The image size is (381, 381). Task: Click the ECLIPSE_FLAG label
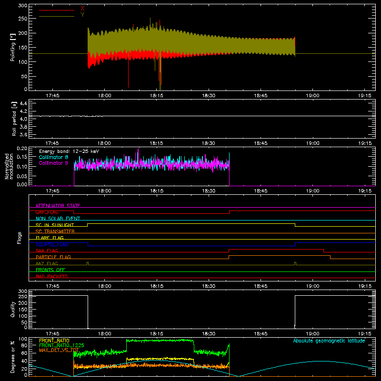(x=52, y=244)
